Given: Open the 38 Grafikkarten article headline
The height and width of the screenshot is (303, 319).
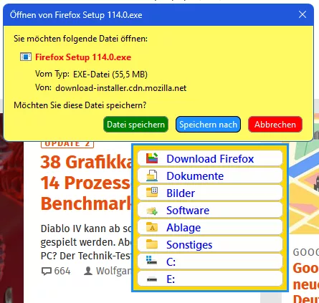Looking at the screenshot, I should [x=86, y=183].
